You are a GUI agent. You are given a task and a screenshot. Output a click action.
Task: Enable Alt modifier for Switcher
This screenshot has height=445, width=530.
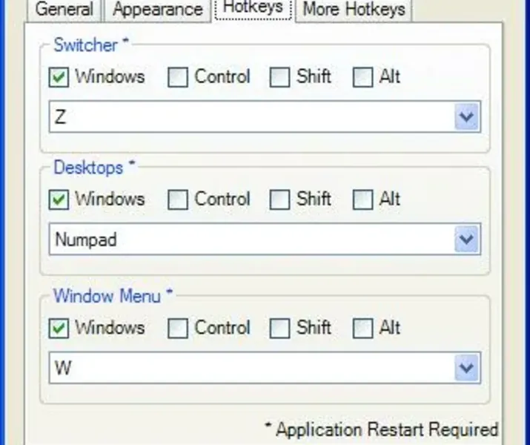tap(362, 77)
